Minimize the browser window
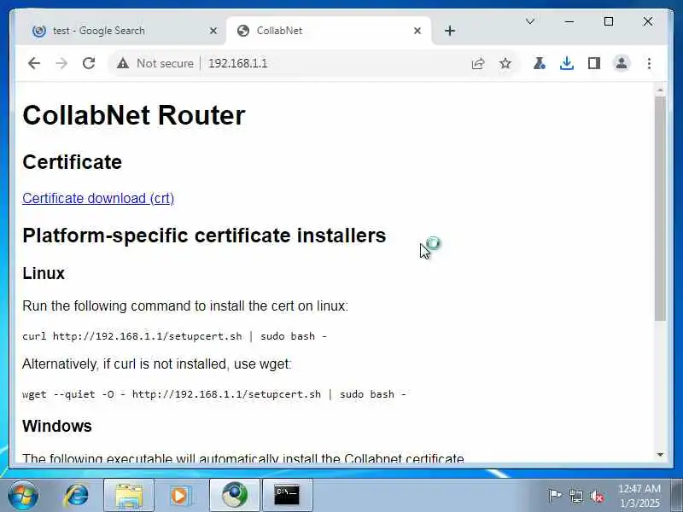 (x=569, y=21)
